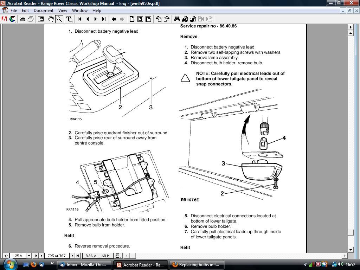360x270 pixels.
Task: Click the Adobe logo toolbar icon
Action: pos(4,19)
